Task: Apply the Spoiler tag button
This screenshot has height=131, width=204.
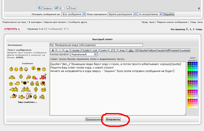Action: (144, 50)
